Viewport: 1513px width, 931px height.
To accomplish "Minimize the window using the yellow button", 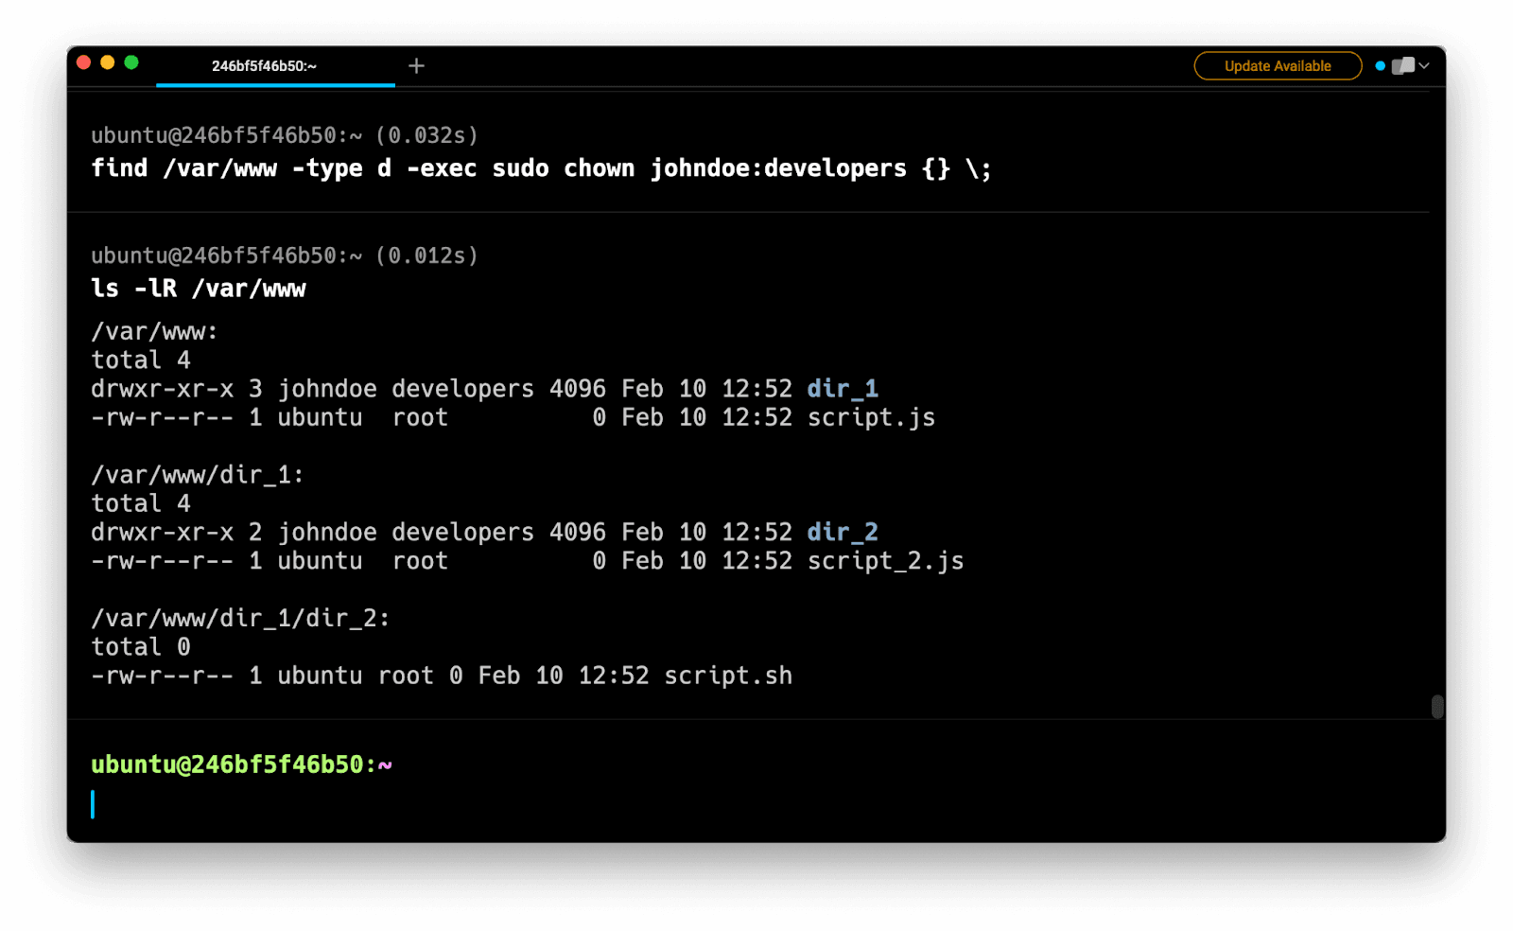I will pos(108,62).
